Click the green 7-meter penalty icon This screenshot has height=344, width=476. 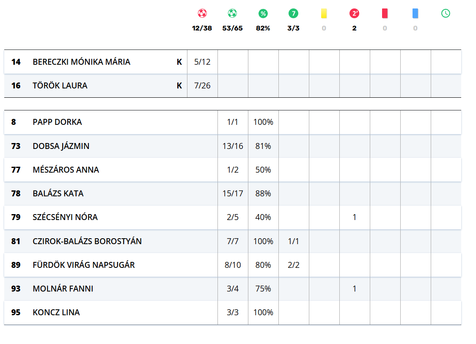(293, 14)
